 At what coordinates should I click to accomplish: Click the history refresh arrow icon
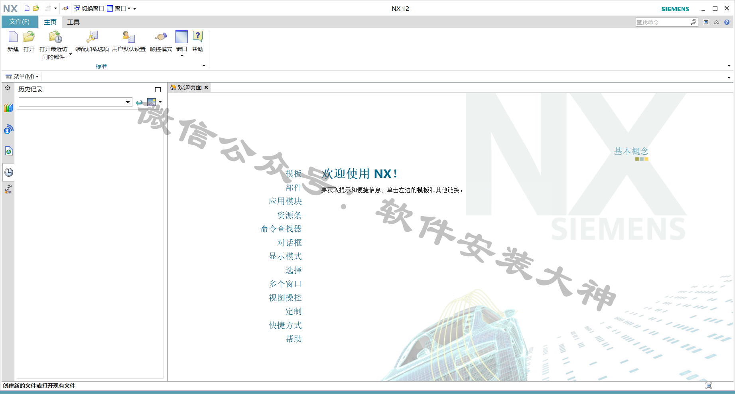(139, 102)
